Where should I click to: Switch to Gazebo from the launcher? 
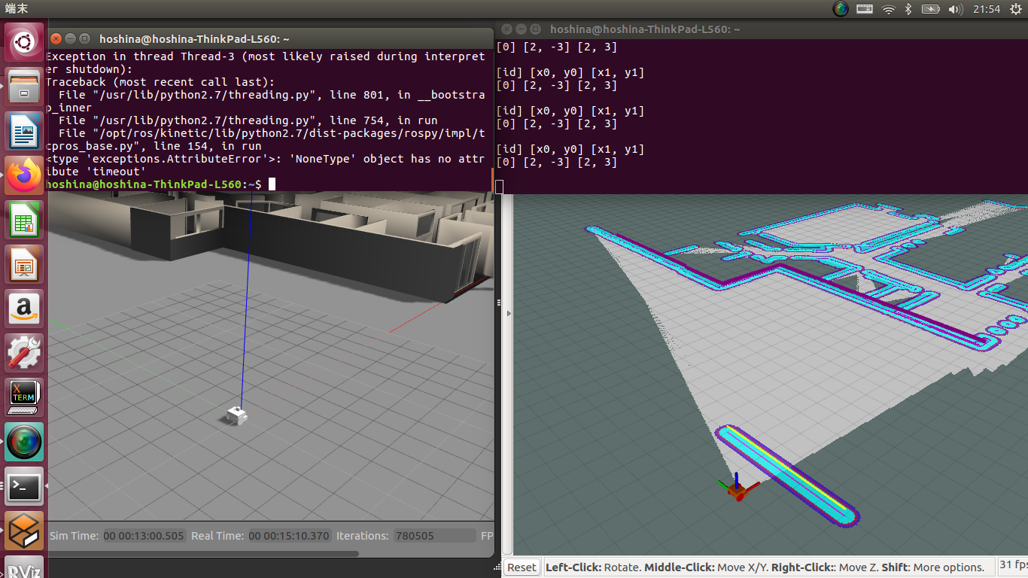click(24, 531)
